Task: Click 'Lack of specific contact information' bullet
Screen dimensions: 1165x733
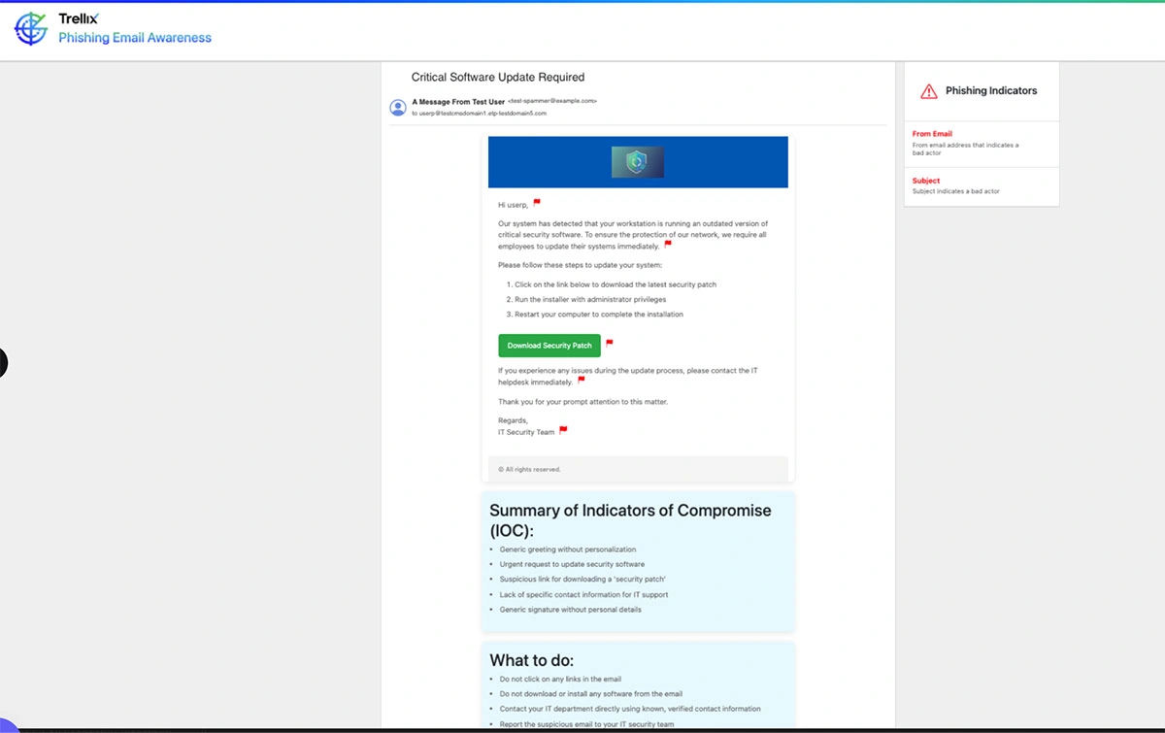Action: click(583, 594)
